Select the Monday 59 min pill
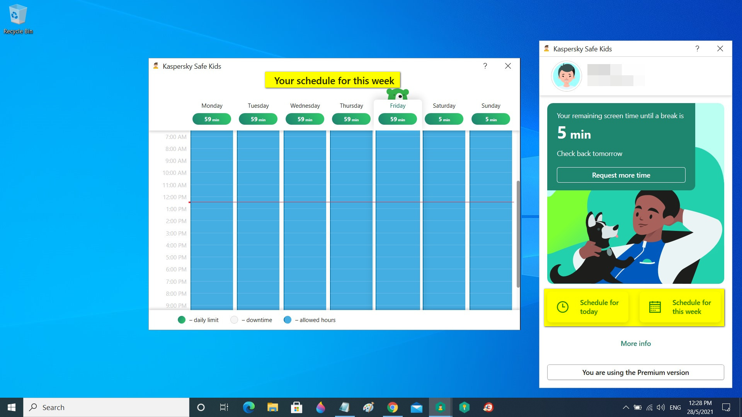Image resolution: width=742 pixels, height=417 pixels. [211, 119]
